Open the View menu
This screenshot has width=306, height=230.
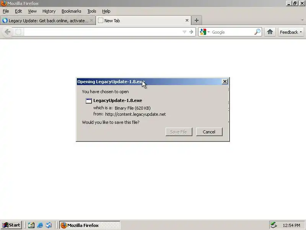[x=32, y=11]
